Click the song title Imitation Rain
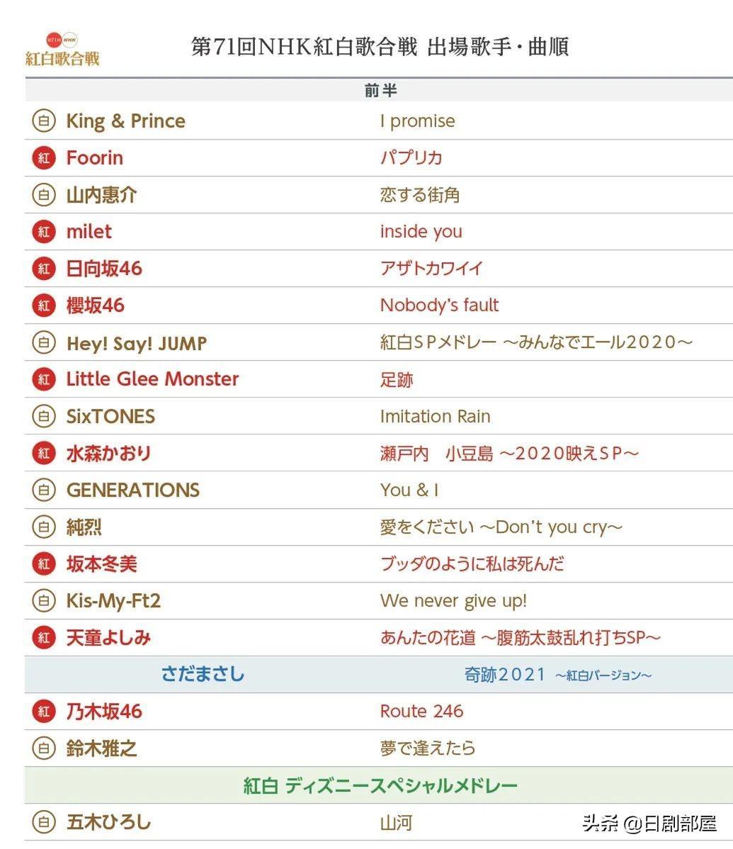Viewport: 733px width, 849px height. coord(435,416)
